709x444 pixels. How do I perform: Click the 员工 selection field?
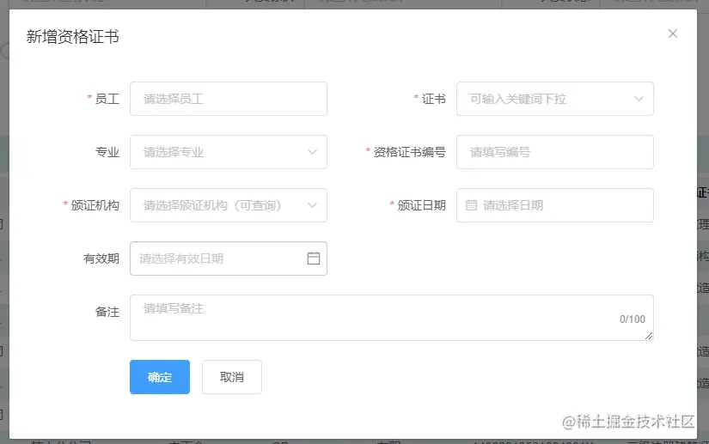point(229,99)
